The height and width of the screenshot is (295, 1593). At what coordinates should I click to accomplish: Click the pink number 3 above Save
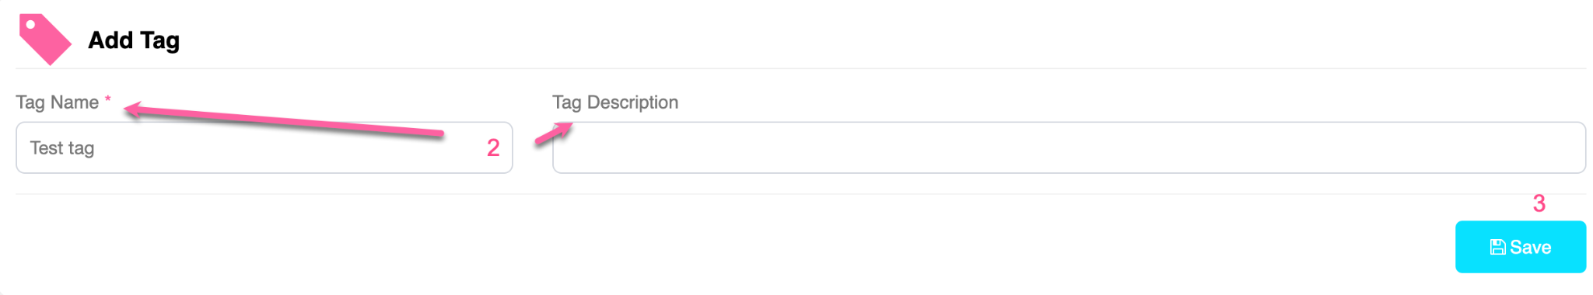coord(1539,203)
